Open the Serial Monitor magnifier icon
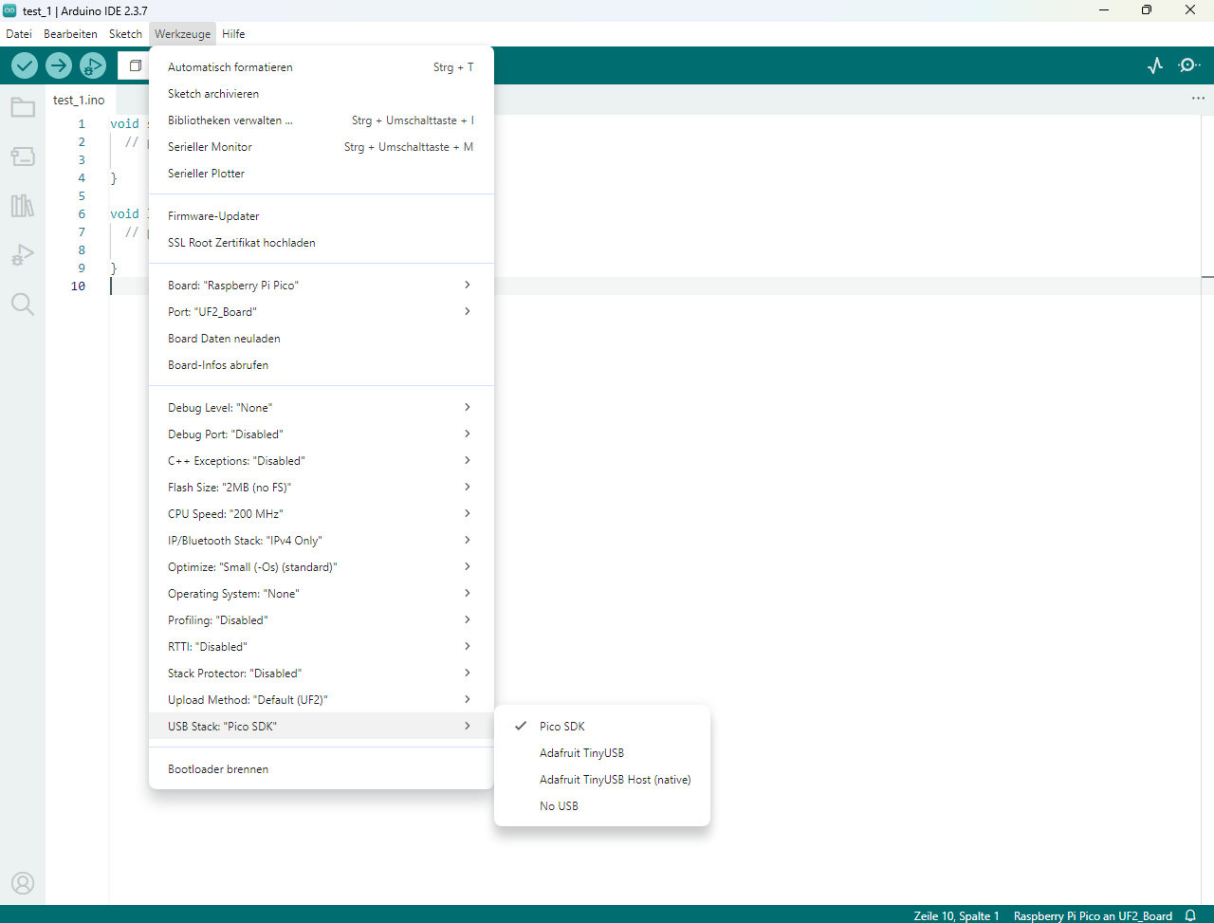Image resolution: width=1214 pixels, height=923 pixels. (1188, 65)
